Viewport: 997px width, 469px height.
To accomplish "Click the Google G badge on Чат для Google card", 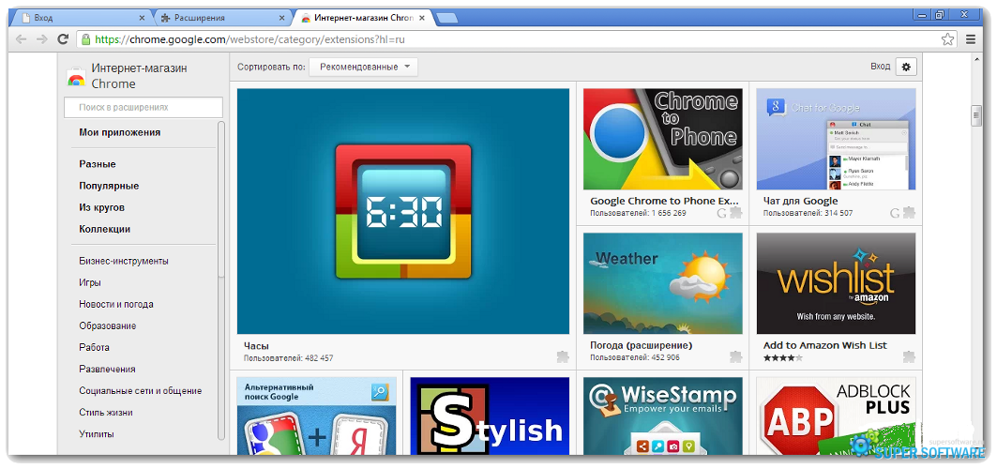I will point(895,213).
